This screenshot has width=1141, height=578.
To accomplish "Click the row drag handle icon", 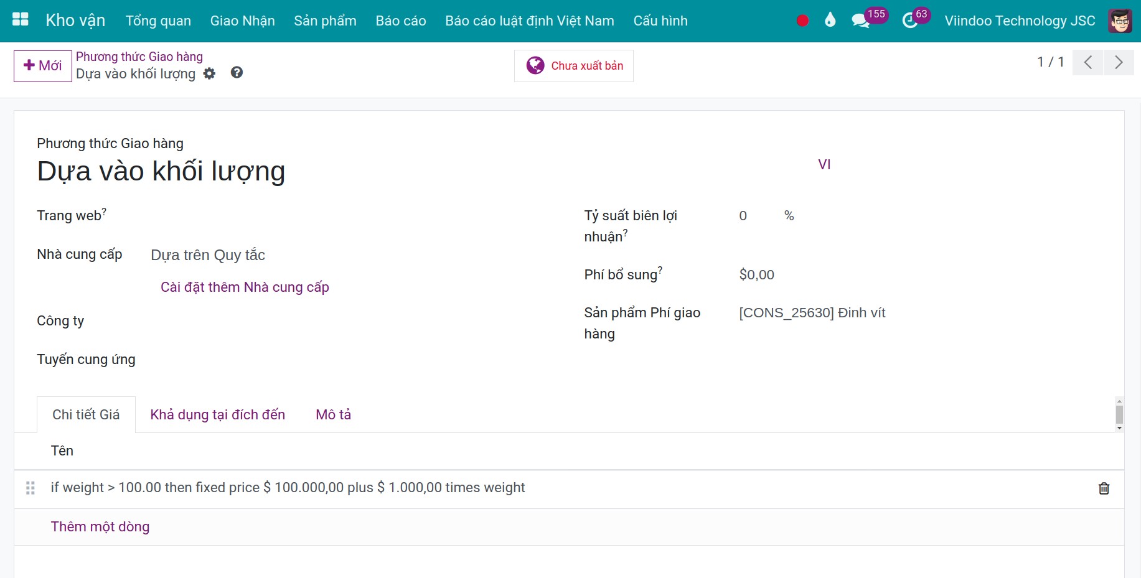I will click(30, 488).
